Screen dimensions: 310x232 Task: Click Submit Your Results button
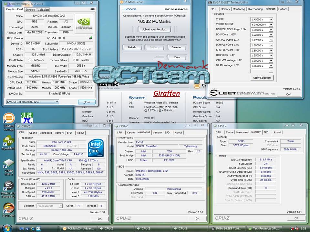[155, 29]
